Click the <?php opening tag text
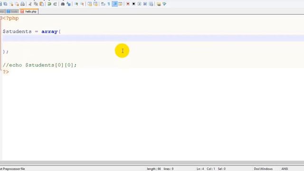The image size is (304, 171). (x=10, y=18)
